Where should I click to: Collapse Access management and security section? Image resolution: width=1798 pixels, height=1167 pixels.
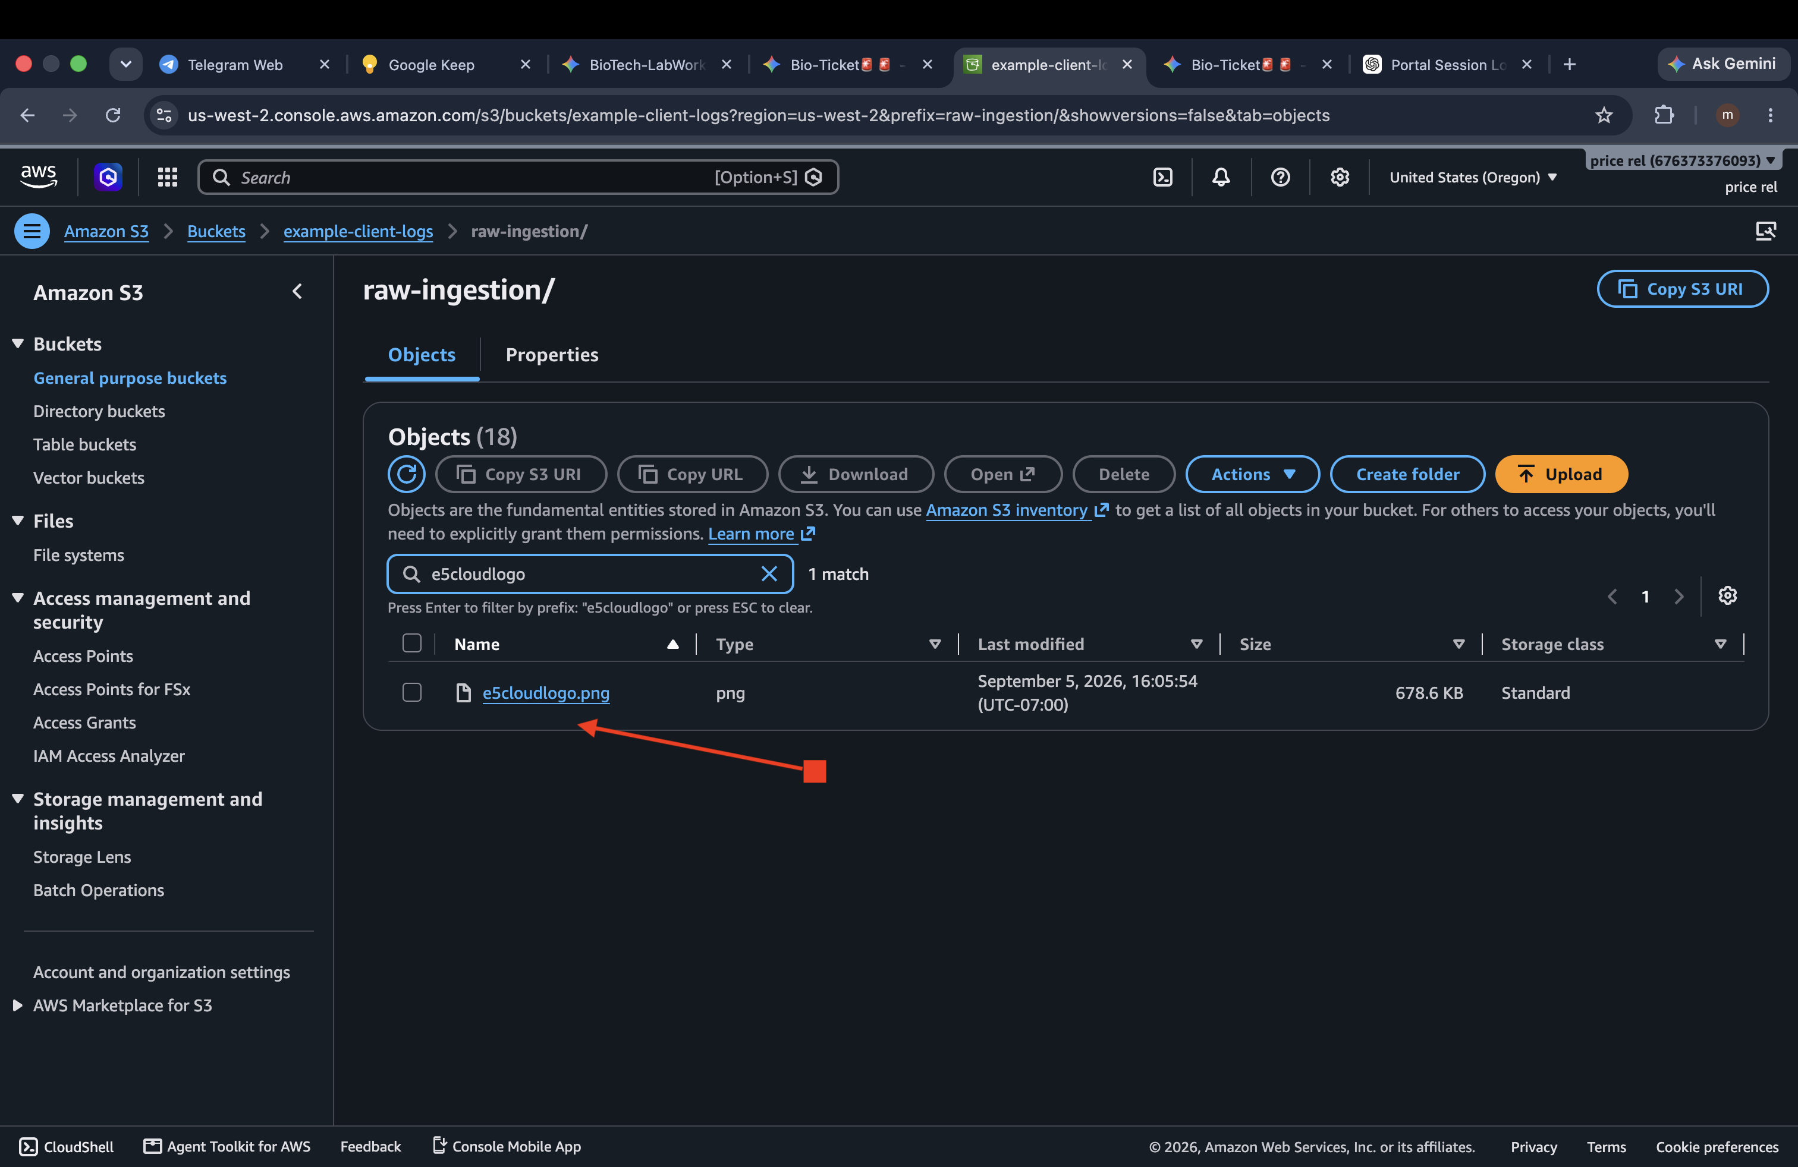(17, 598)
